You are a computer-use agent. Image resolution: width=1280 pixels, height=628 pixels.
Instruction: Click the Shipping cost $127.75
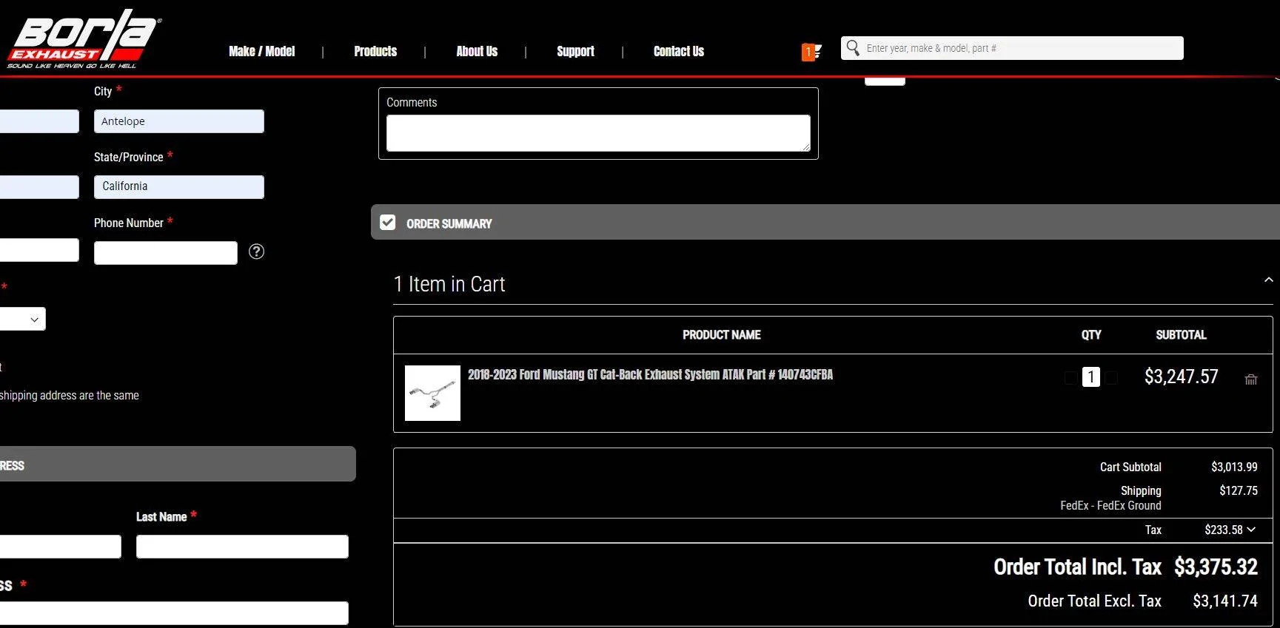click(x=1239, y=490)
